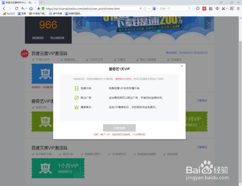This screenshot has width=242, height=186.
Task: Click the undo close-tab arrow icon
Action: click(23, 9)
